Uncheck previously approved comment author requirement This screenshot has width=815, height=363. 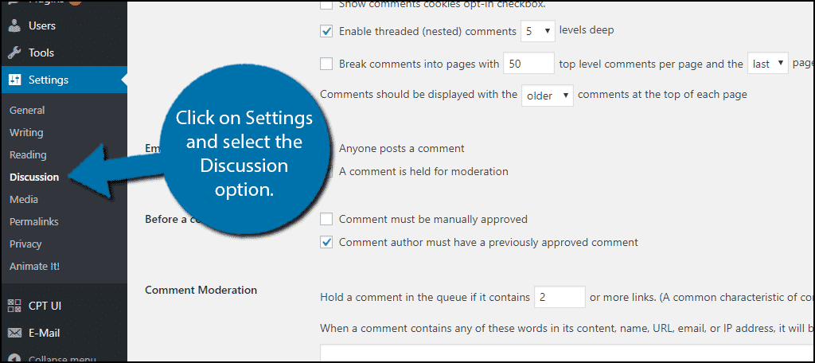pos(326,242)
